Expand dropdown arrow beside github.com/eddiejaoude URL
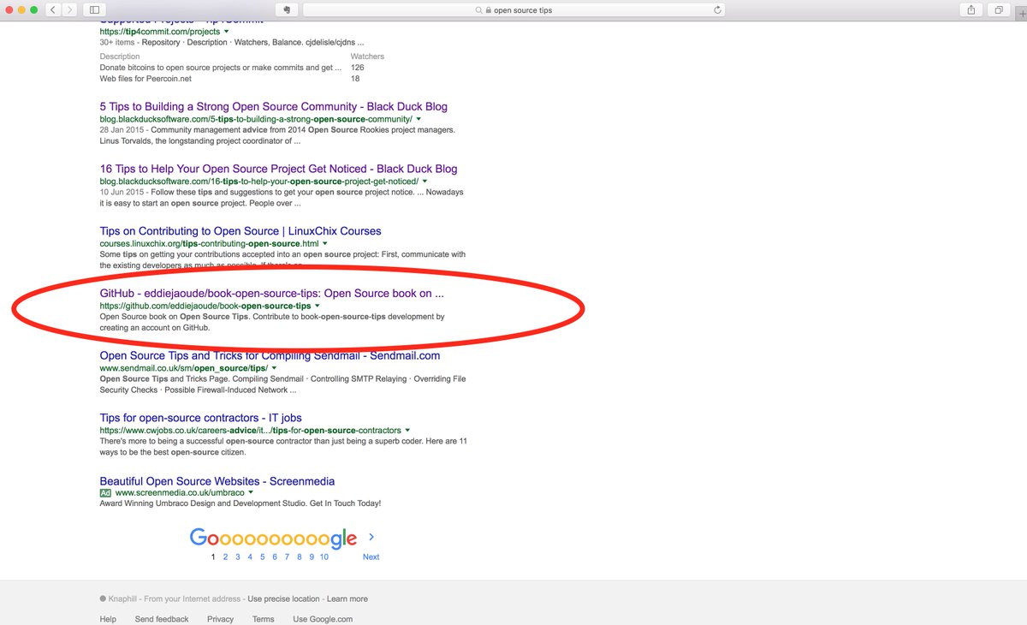 [318, 306]
